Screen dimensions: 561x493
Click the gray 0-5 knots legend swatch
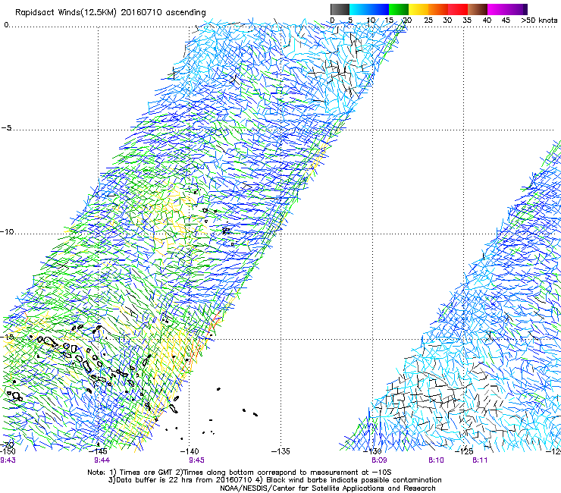(340, 9)
